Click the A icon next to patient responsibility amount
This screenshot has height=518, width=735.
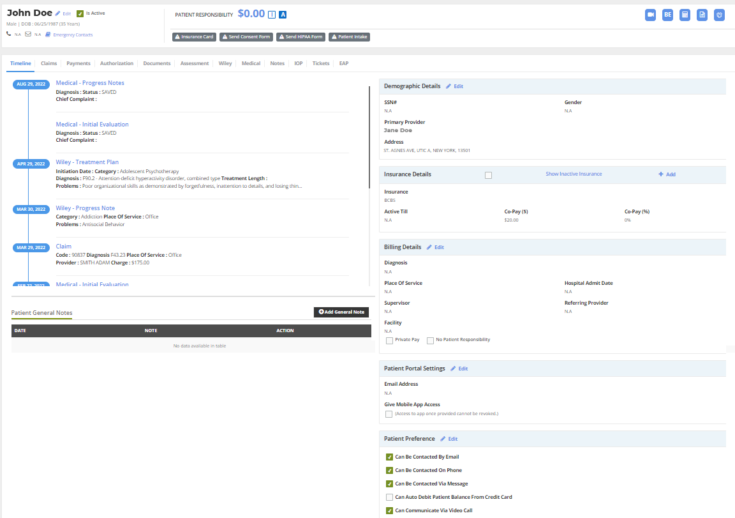click(283, 14)
